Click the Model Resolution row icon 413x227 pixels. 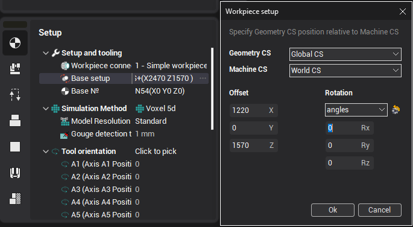coord(65,121)
